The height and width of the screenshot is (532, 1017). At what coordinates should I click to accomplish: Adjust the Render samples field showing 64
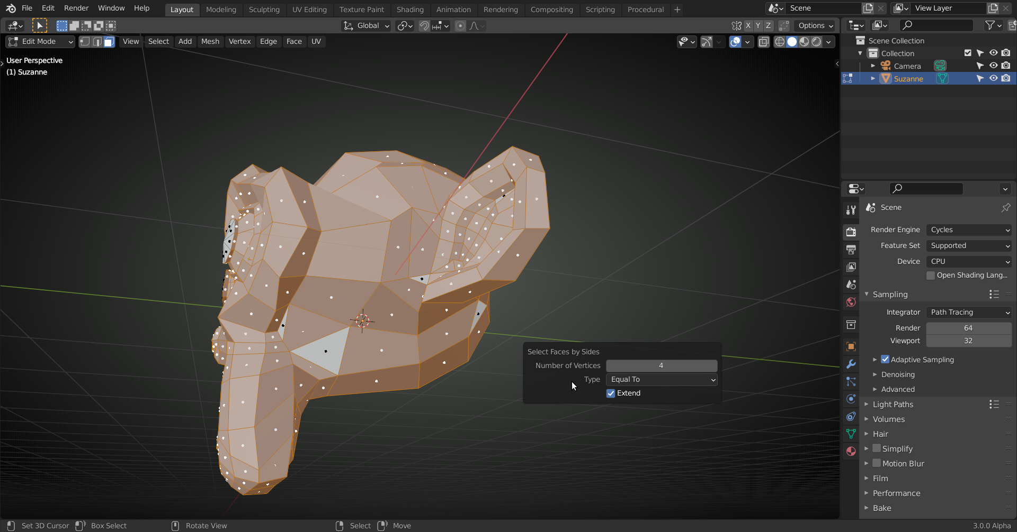(969, 328)
